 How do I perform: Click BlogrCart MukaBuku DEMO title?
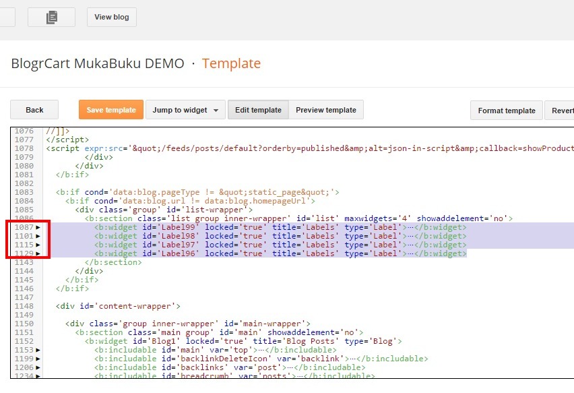tap(98, 63)
